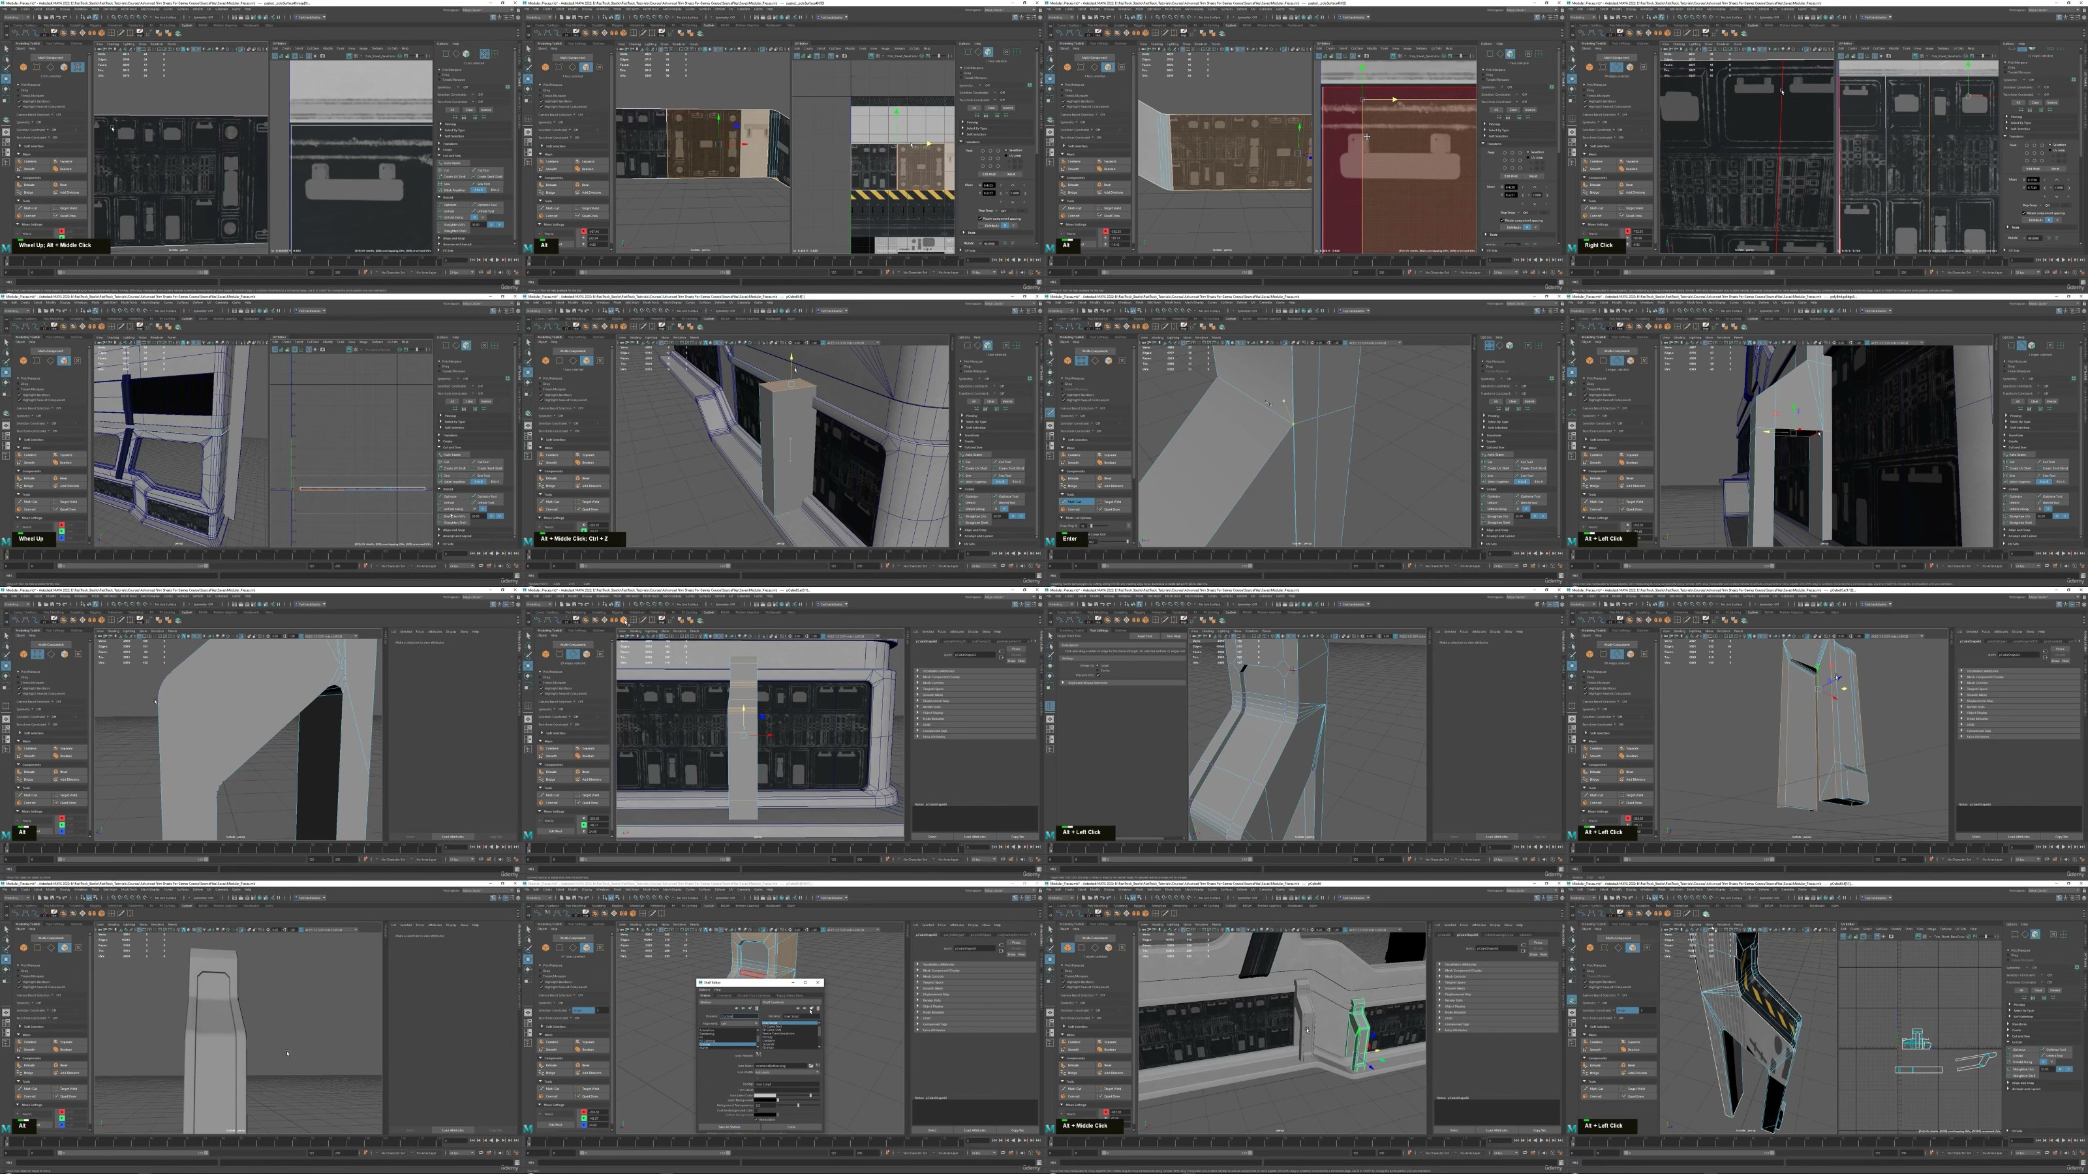
Task: Move the selected shelf up in Shelf Editor
Action: tap(737, 1009)
